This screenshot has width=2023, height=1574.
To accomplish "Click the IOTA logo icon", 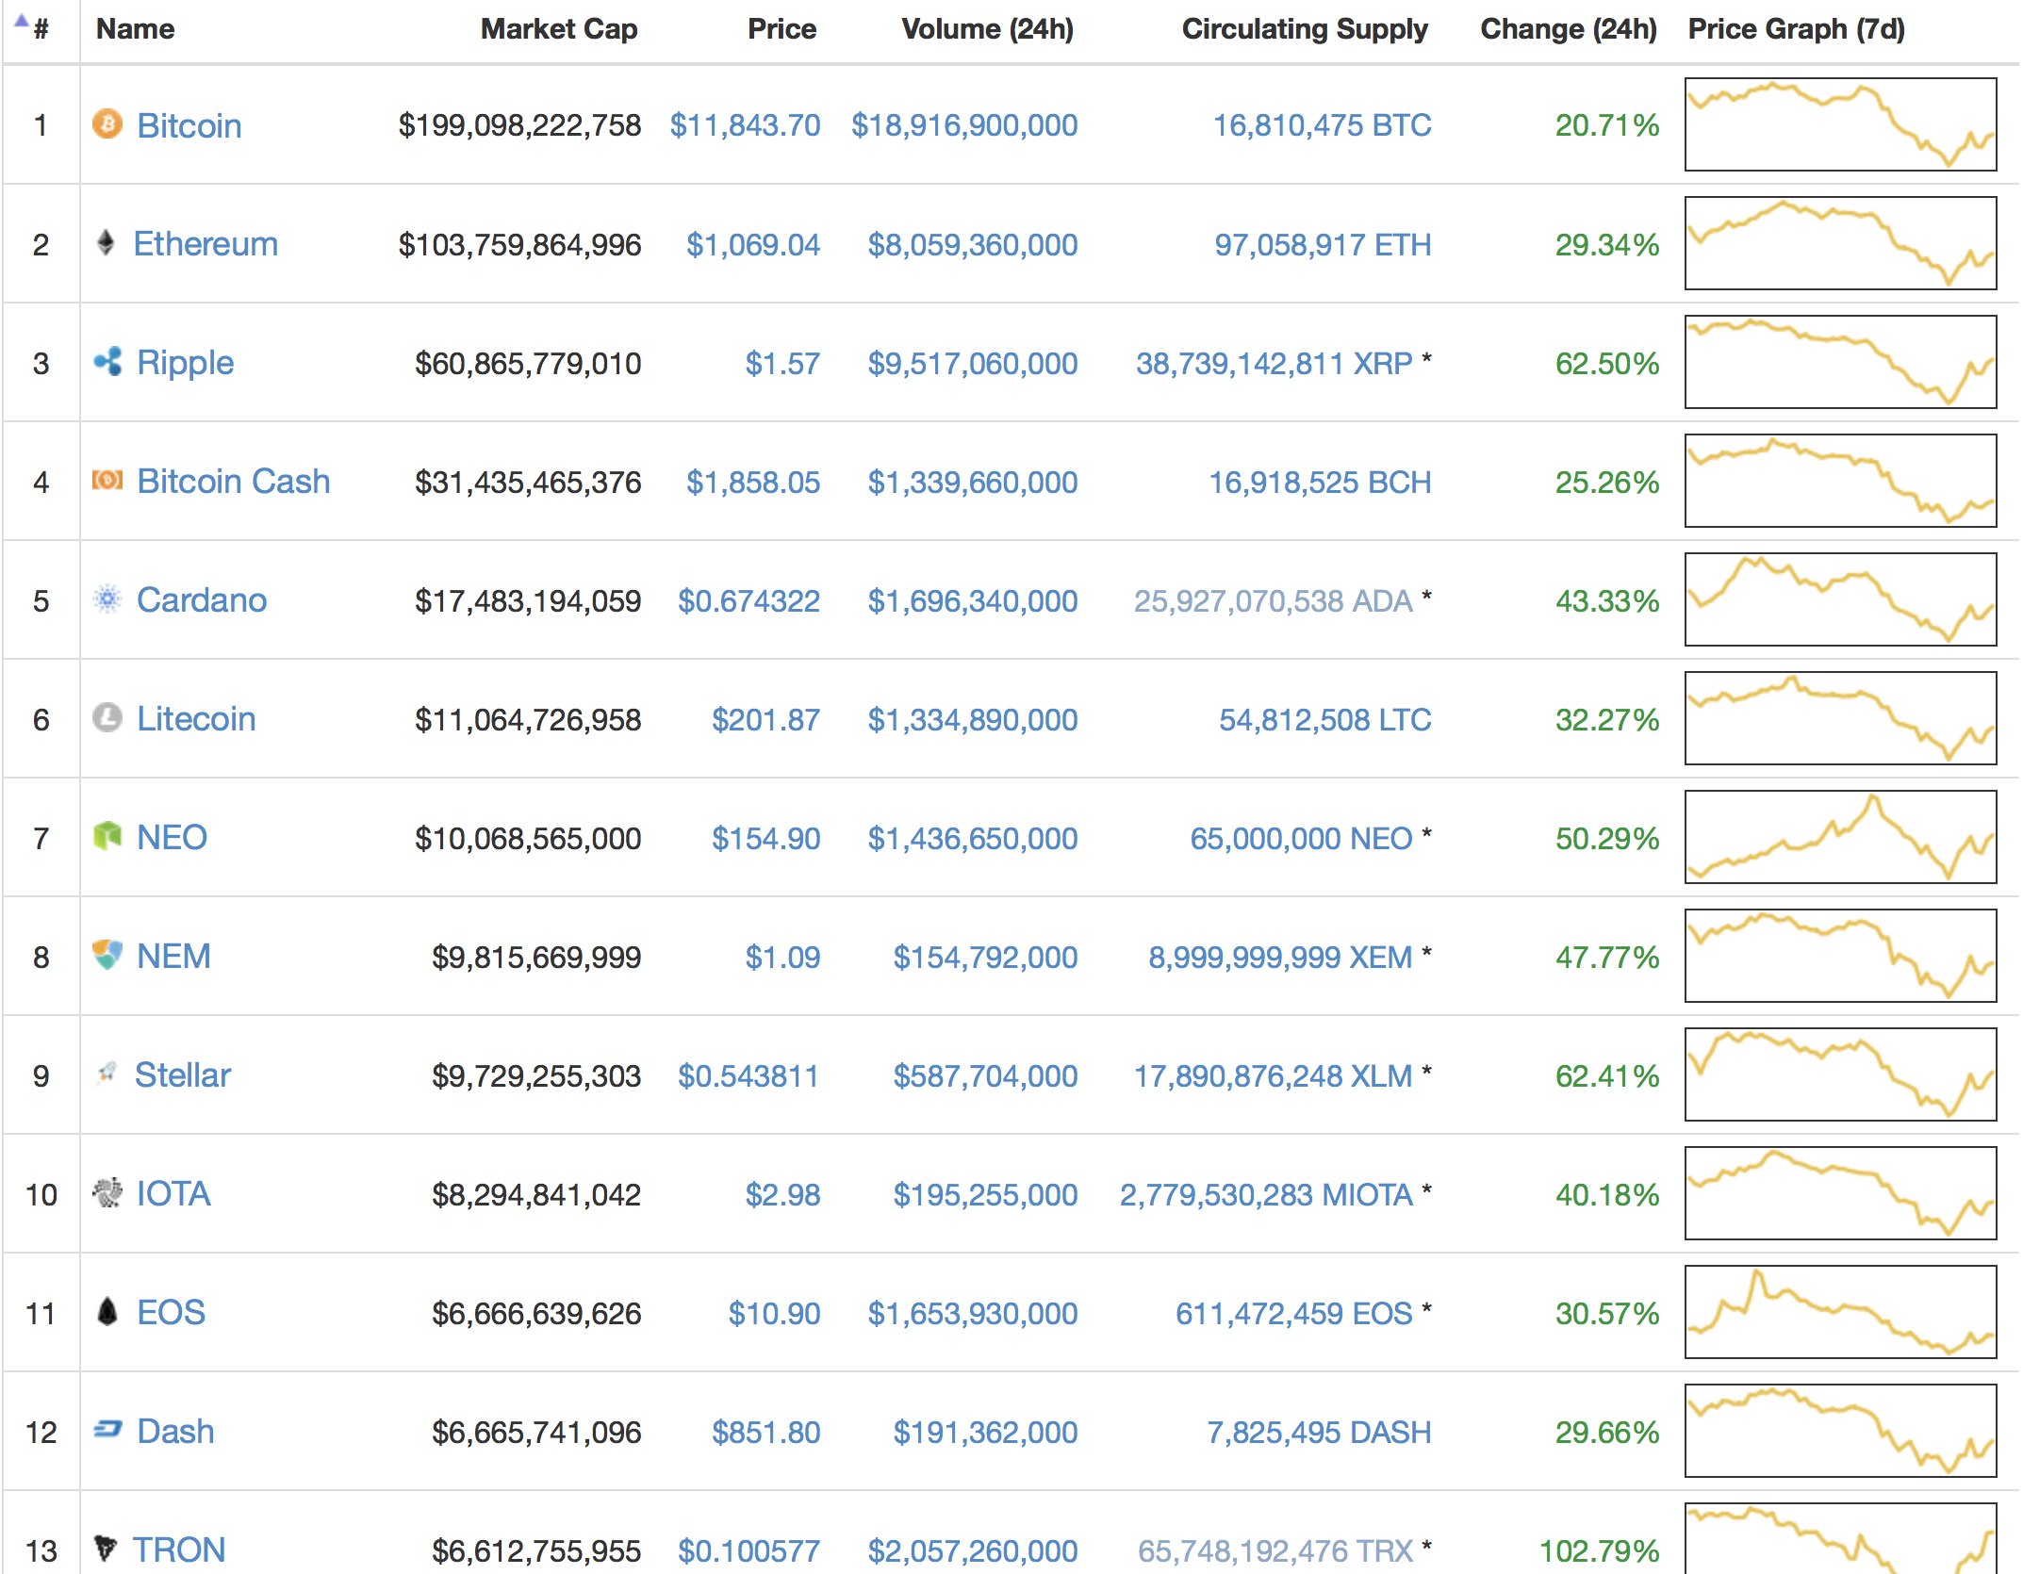I will (x=107, y=1192).
